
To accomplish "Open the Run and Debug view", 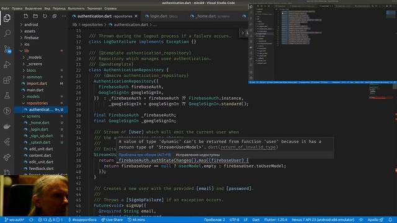I will [x=7, y=64].
